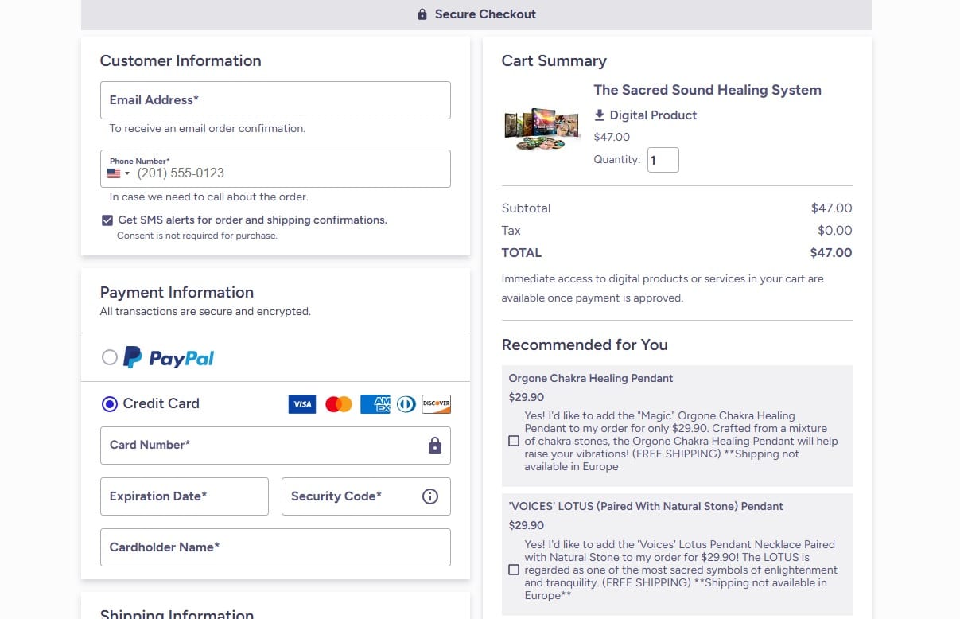Click the Customer Information heading
Viewport: 960px width, 619px height.
(x=181, y=61)
